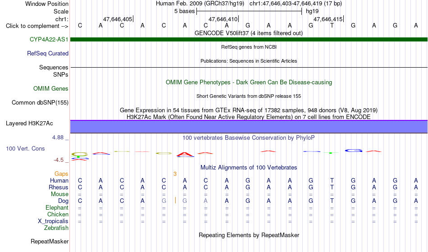Viewport: 428px width, 252px height.
Task: Click the Rhesus species label
Action: click(59, 187)
